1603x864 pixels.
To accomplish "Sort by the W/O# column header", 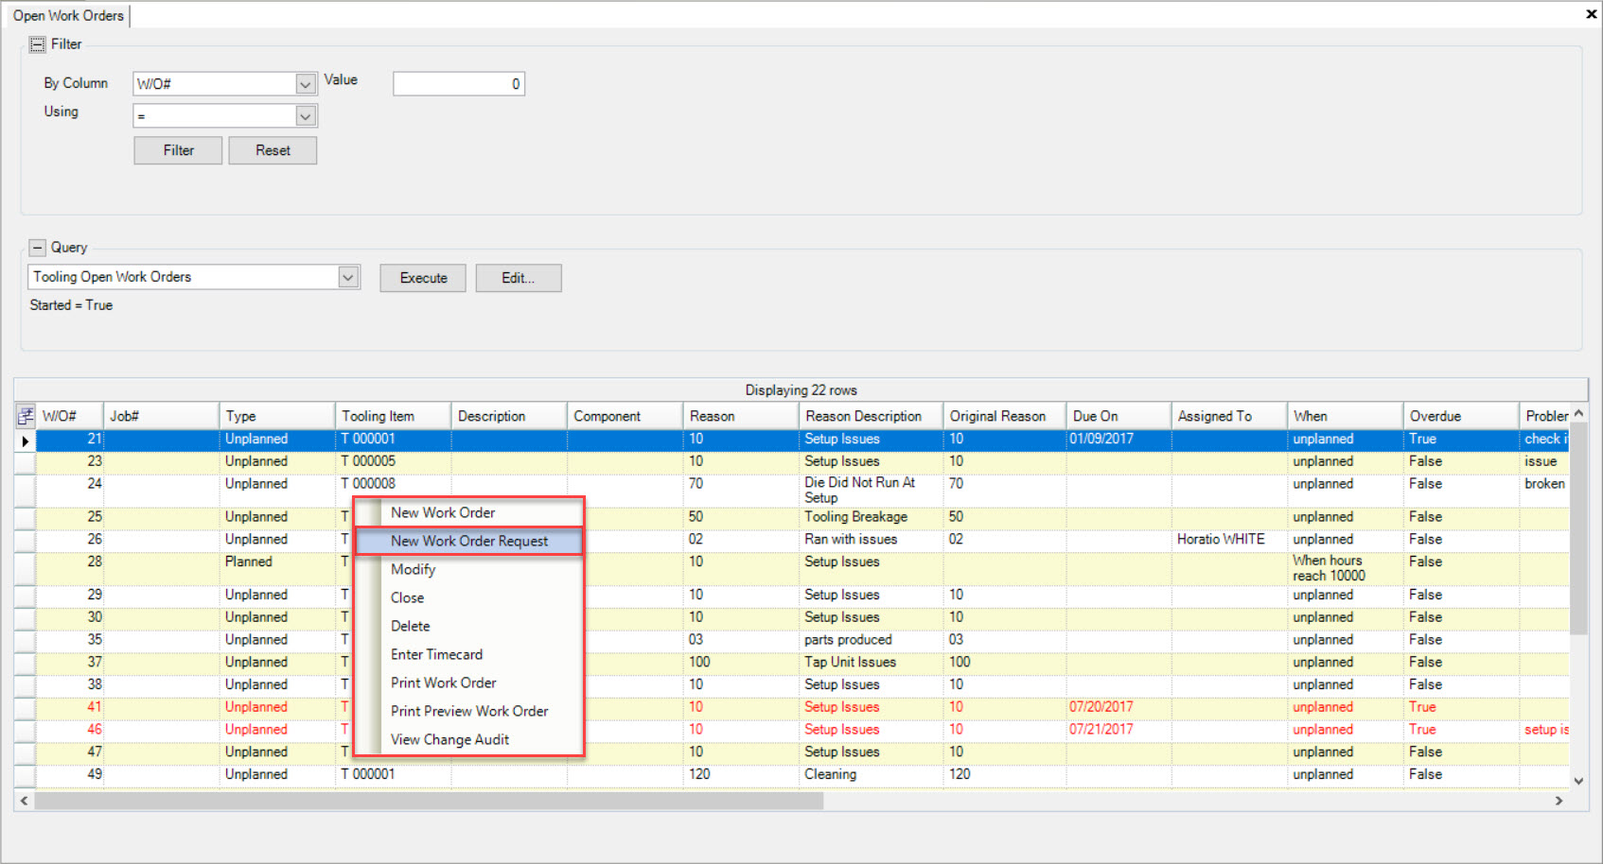I will 69,416.
